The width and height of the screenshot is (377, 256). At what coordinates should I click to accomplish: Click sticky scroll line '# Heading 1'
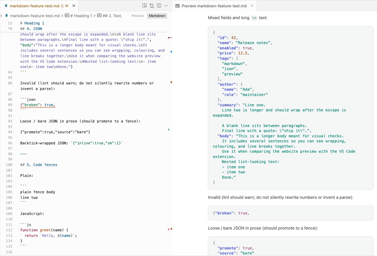coord(32,23)
